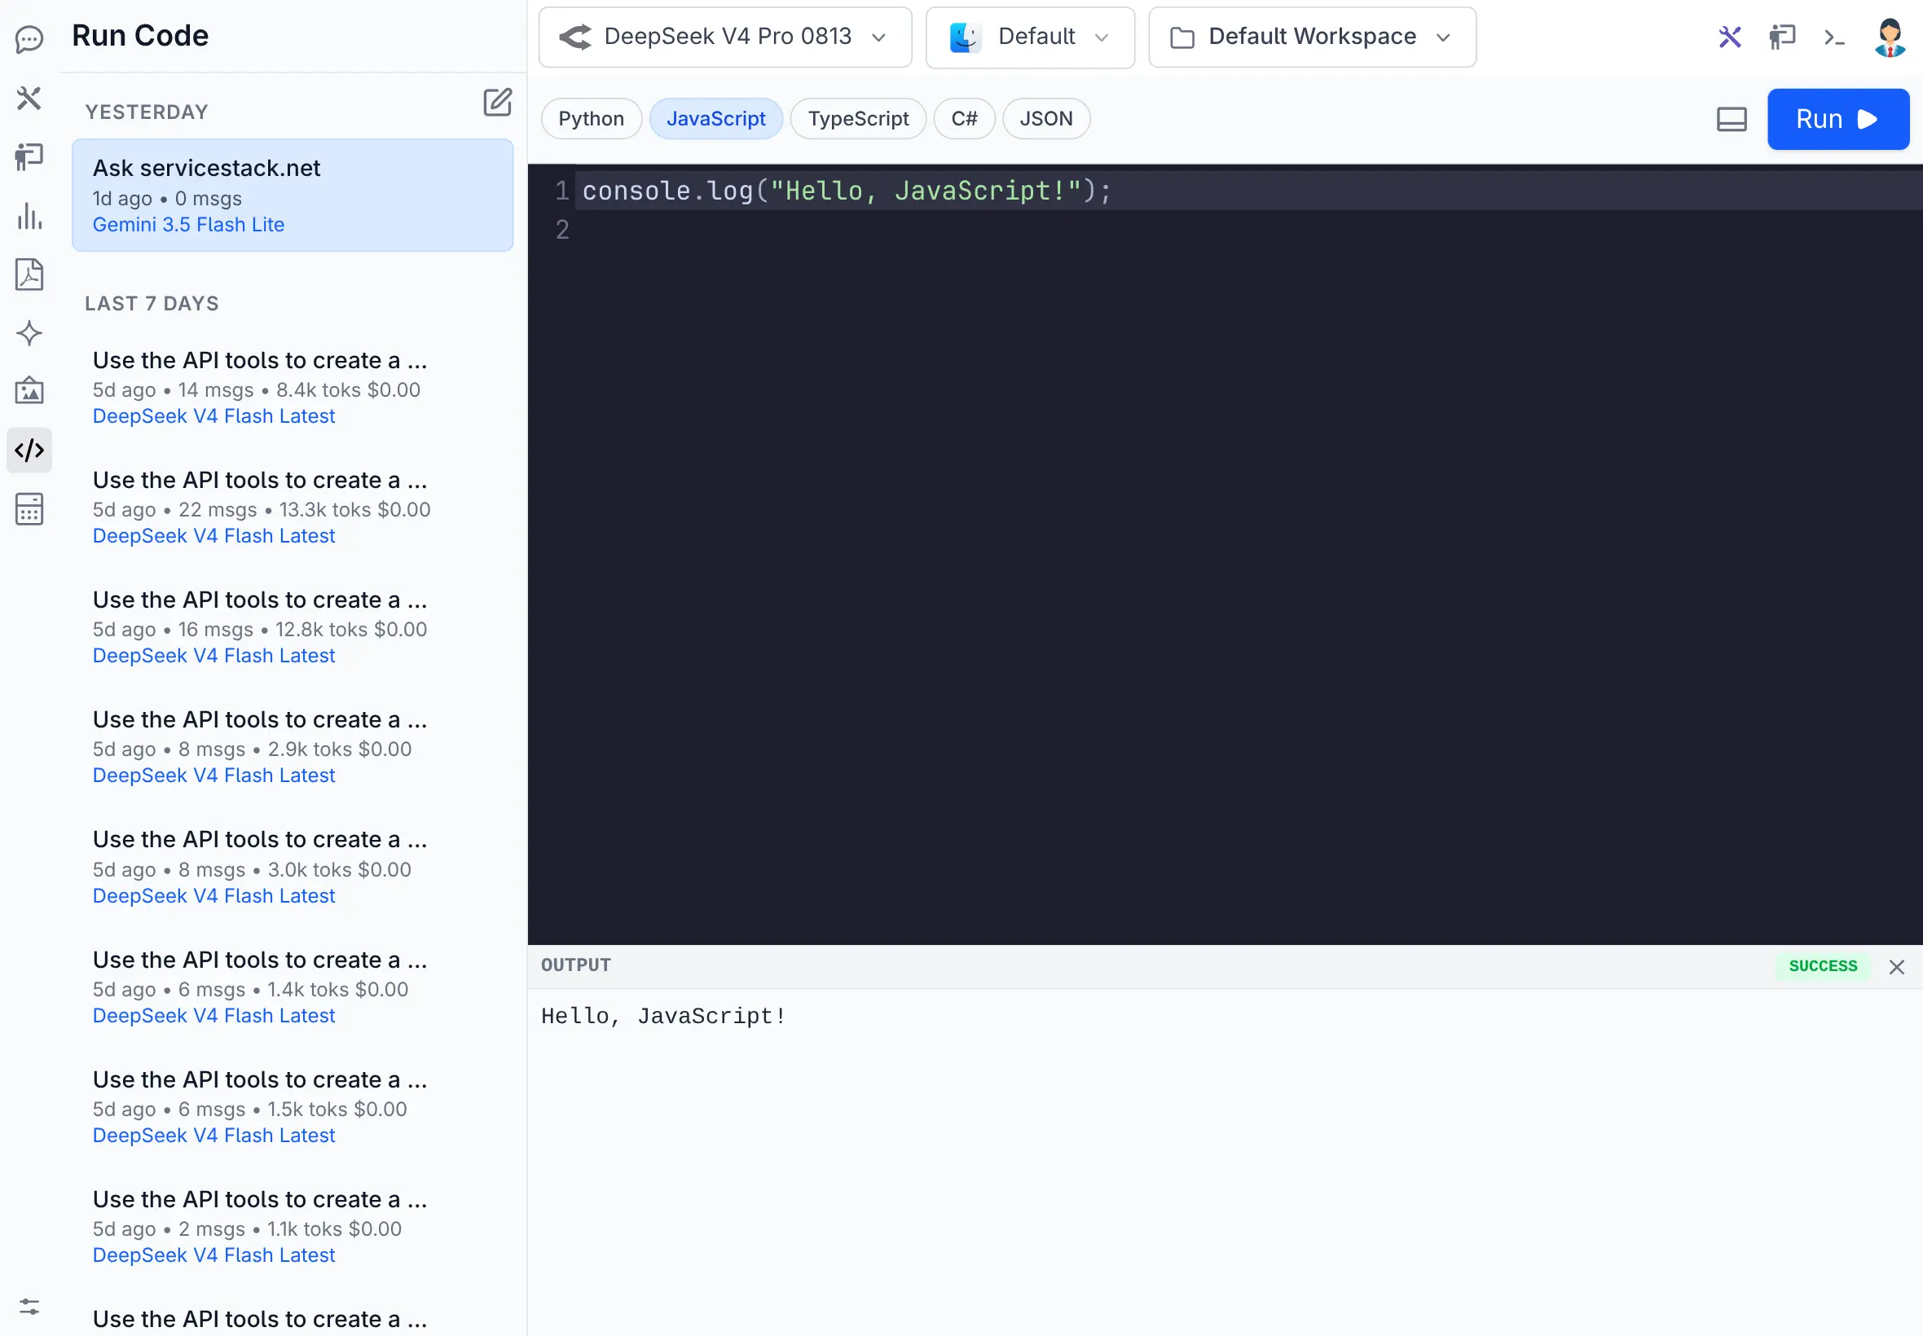Open the presenter board icon in left sidebar

pyautogui.click(x=29, y=156)
